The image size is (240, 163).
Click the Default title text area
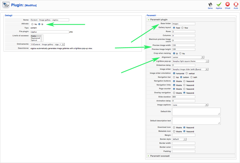196,112
